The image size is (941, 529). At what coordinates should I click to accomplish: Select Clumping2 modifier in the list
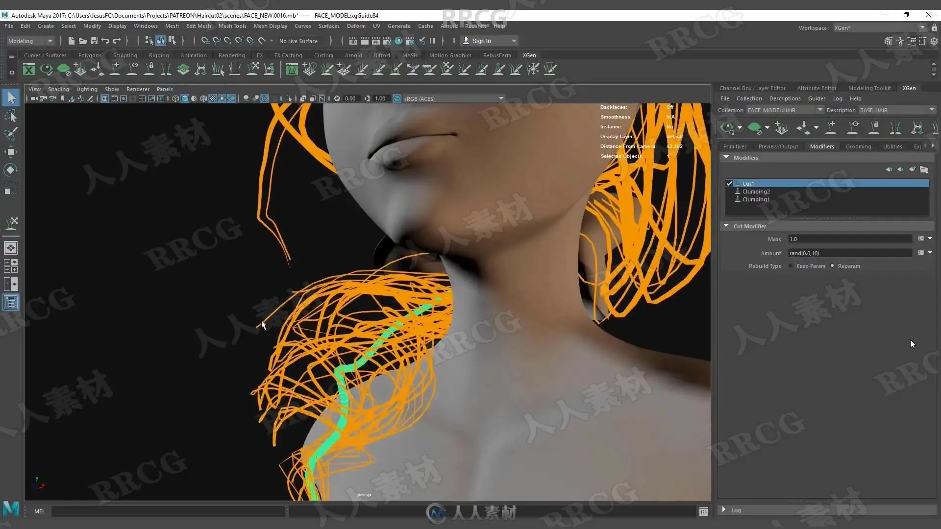756,192
